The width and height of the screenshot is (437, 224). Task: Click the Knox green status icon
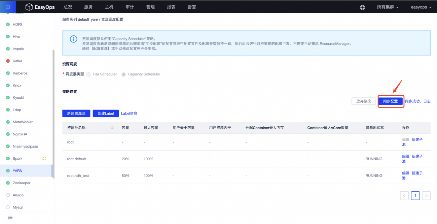click(x=8, y=86)
